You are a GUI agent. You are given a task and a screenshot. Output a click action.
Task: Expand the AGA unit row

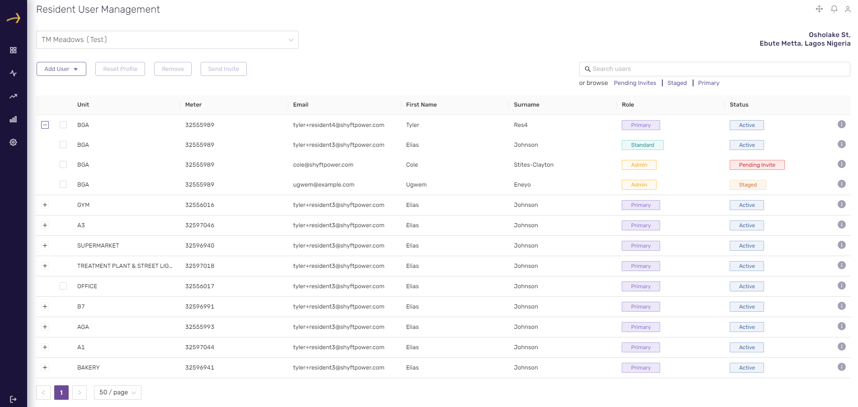(x=45, y=327)
